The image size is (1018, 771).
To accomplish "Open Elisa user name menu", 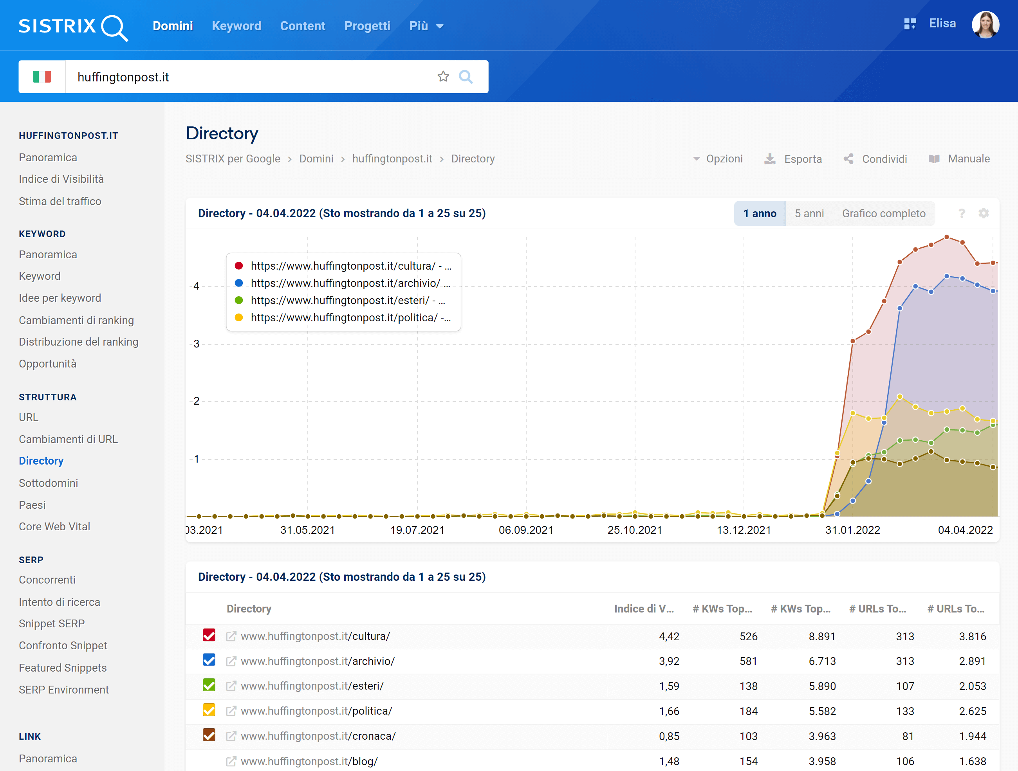I will point(942,24).
